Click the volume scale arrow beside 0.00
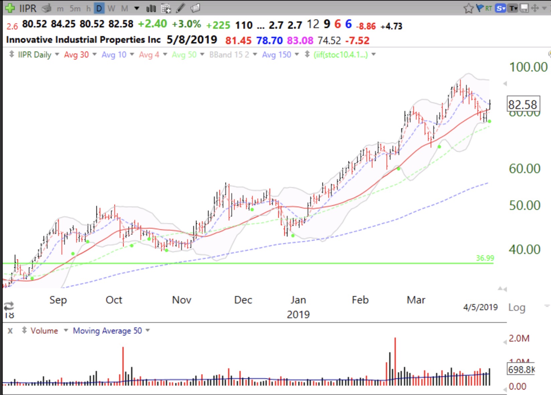551x395 pixels. pyautogui.click(x=505, y=390)
